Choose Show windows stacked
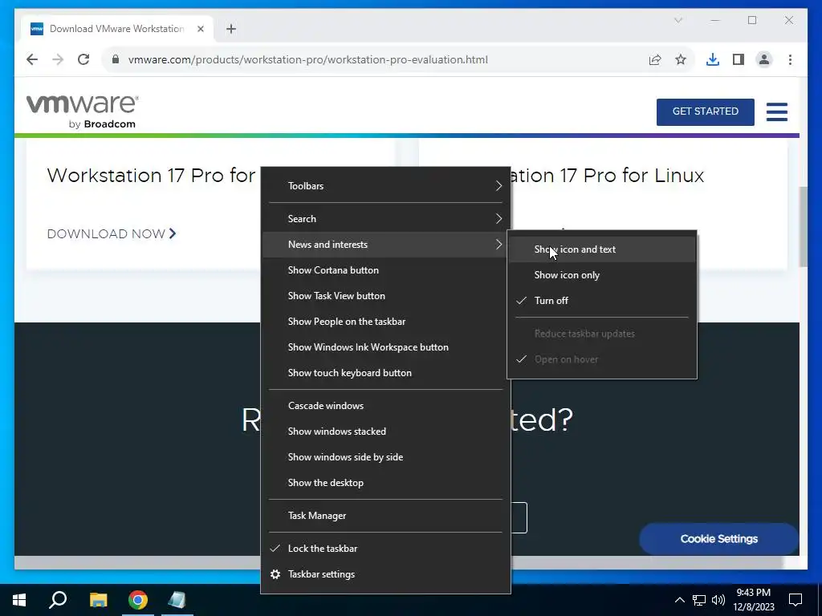The width and height of the screenshot is (822, 616). coord(386,432)
